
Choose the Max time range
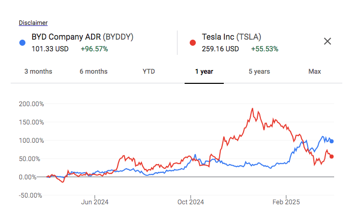point(315,72)
